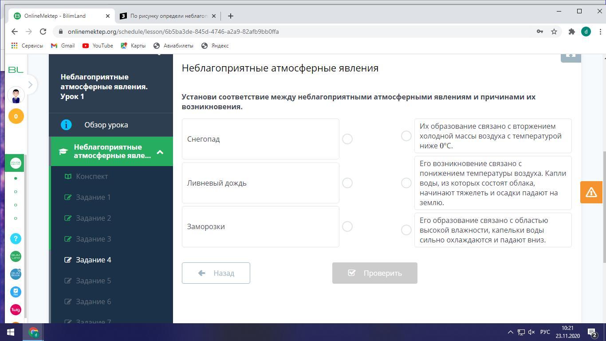This screenshot has height=341, width=606.
Task: Open the BilimLand green sidebar icon
Action: (x=16, y=256)
